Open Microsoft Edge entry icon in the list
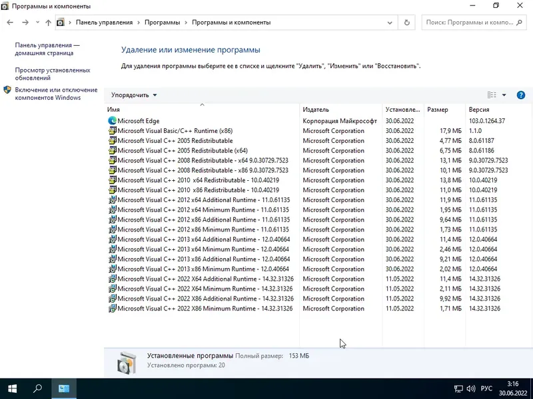This screenshot has height=399, width=533. point(112,121)
